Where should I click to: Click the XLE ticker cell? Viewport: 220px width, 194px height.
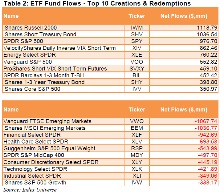tap(136, 55)
